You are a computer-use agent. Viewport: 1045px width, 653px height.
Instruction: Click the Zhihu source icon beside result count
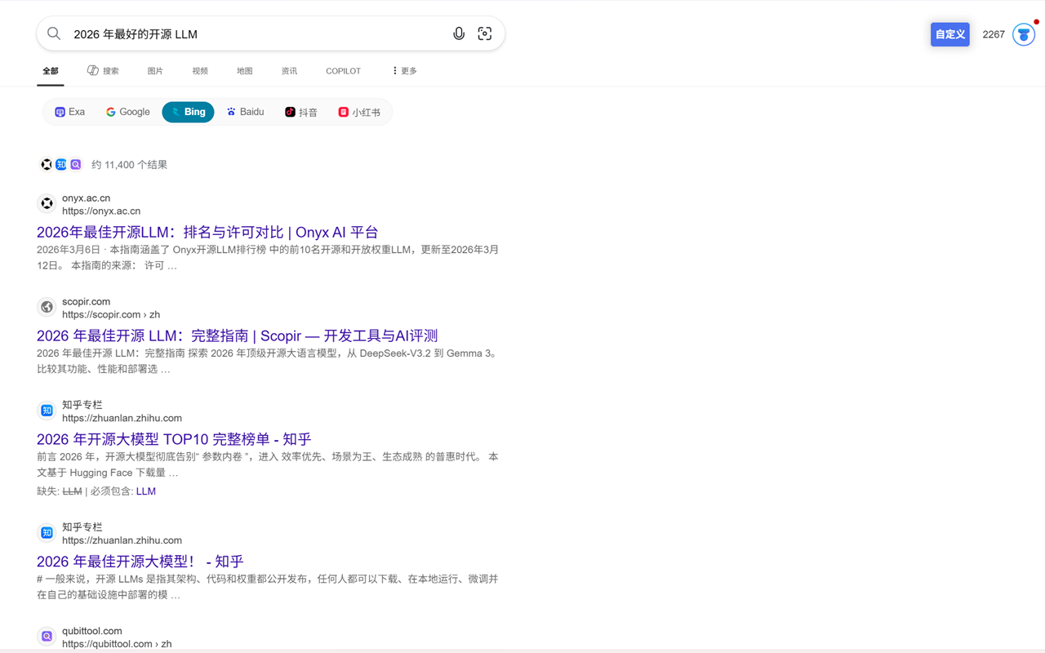click(x=61, y=165)
